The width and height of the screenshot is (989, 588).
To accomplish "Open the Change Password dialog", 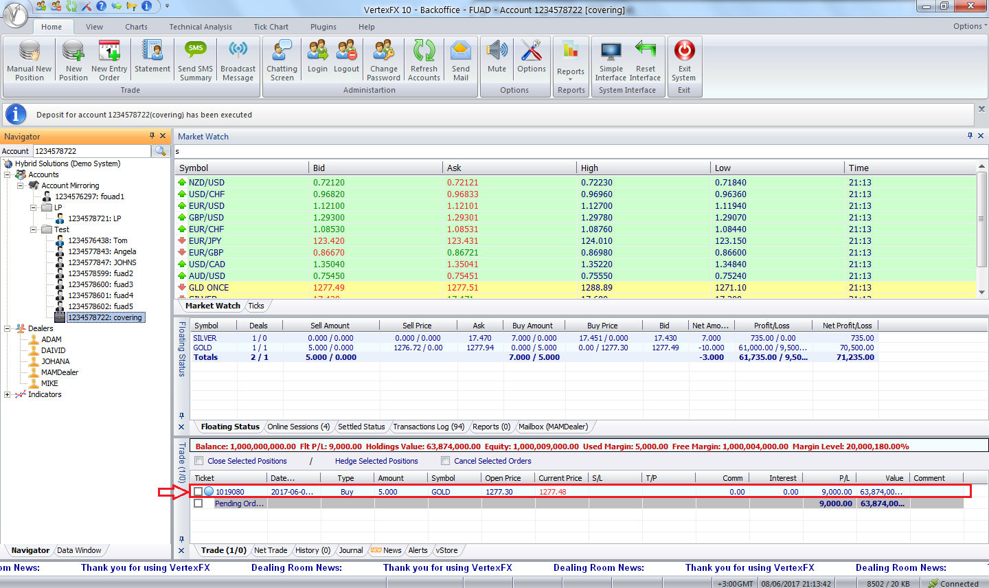I will 383,60.
